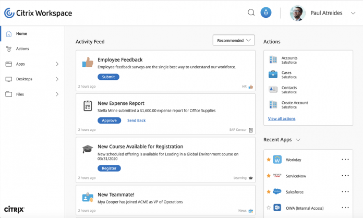
Task: Click the graduation cap course icon
Action: 88,149
